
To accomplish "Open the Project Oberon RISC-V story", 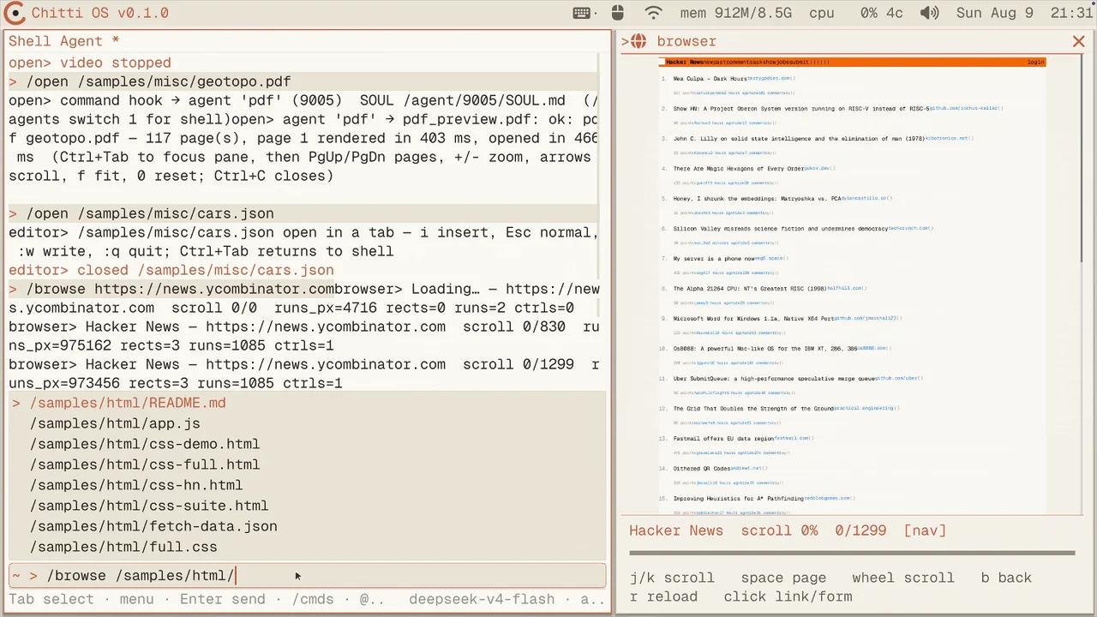I will click(801, 109).
